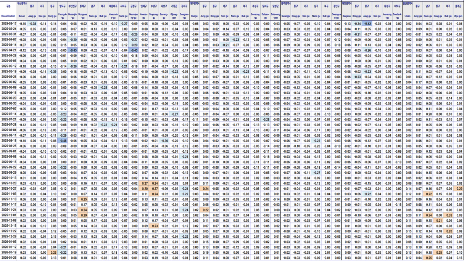Select the 2025-10-27 date row label
This screenshot has height=261, width=464.
tap(8, 188)
